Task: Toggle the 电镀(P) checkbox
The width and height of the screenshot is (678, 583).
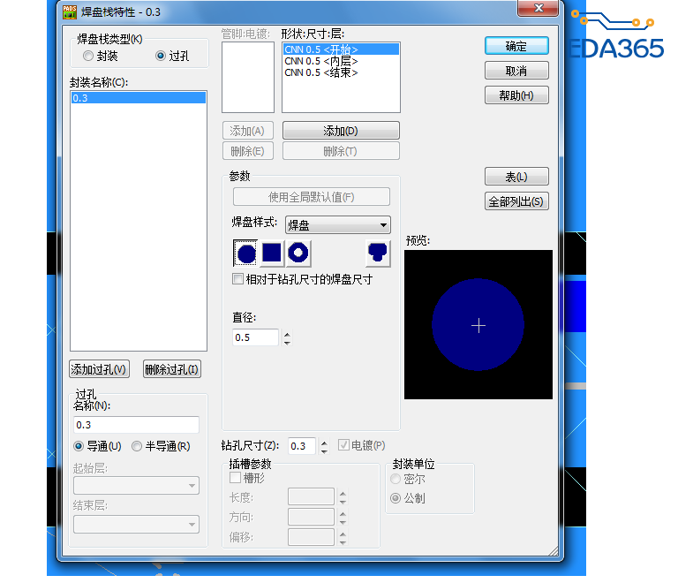Action: tap(343, 445)
